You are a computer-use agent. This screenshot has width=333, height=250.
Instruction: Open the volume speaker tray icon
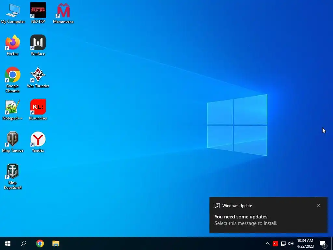[291, 243]
